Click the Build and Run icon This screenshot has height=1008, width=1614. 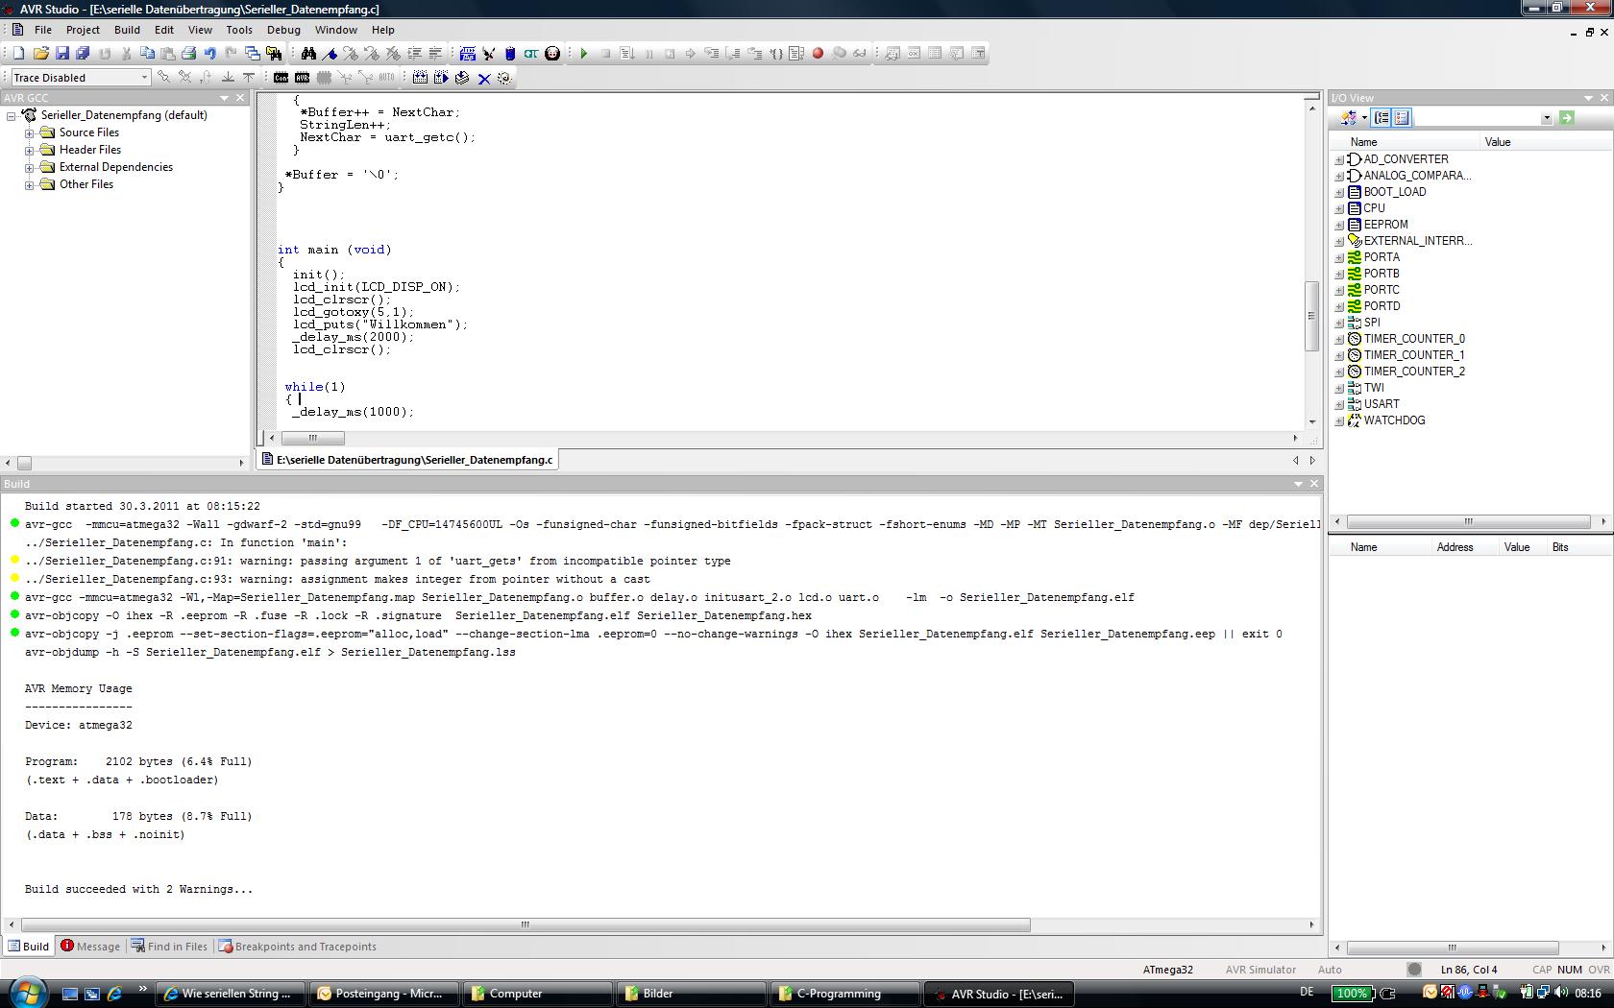pos(441,78)
